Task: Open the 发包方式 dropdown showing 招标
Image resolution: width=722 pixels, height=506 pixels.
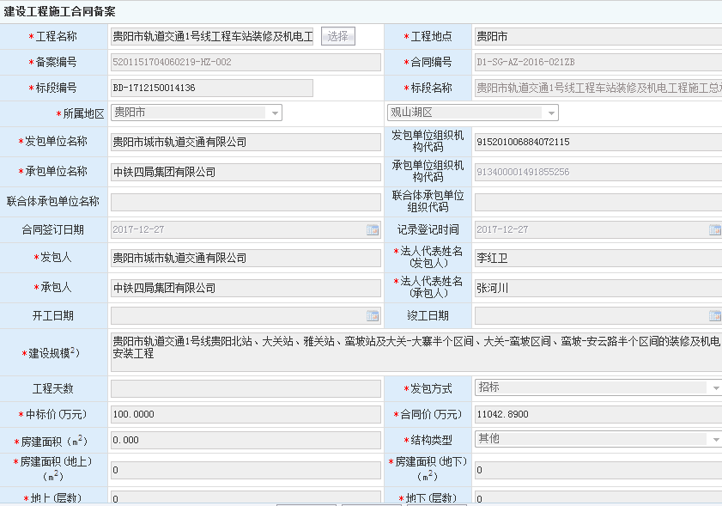Action: click(714, 388)
